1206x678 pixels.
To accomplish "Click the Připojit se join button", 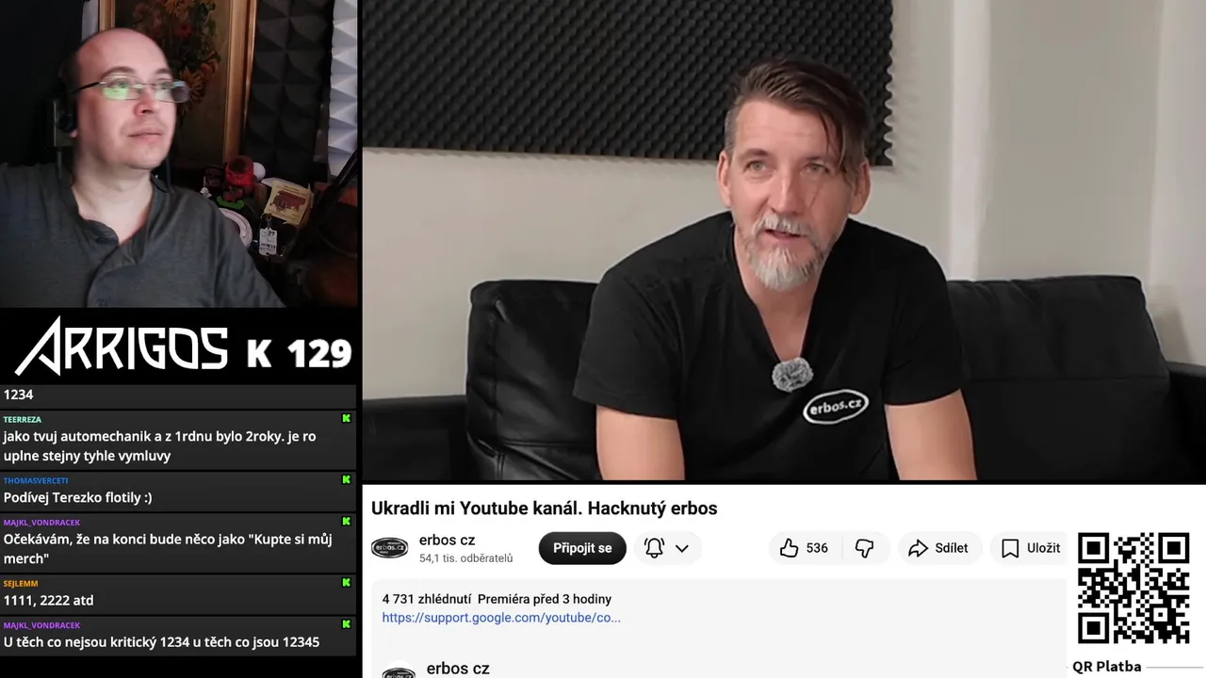I will tap(582, 548).
